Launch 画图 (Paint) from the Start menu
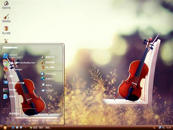The width and height of the screenshot is (173, 130). [8, 76]
